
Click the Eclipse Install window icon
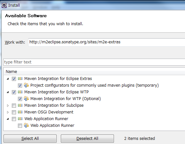tap(4, 5)
